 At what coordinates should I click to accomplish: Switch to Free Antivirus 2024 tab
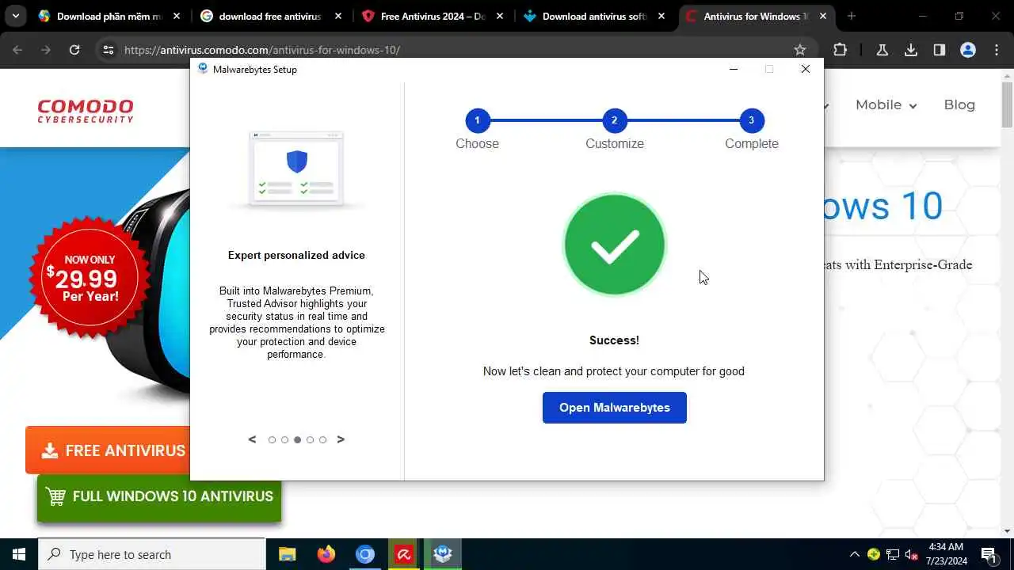pos(433,16)
